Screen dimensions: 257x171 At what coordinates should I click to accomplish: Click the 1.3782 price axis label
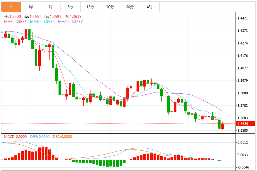point(243,105)
